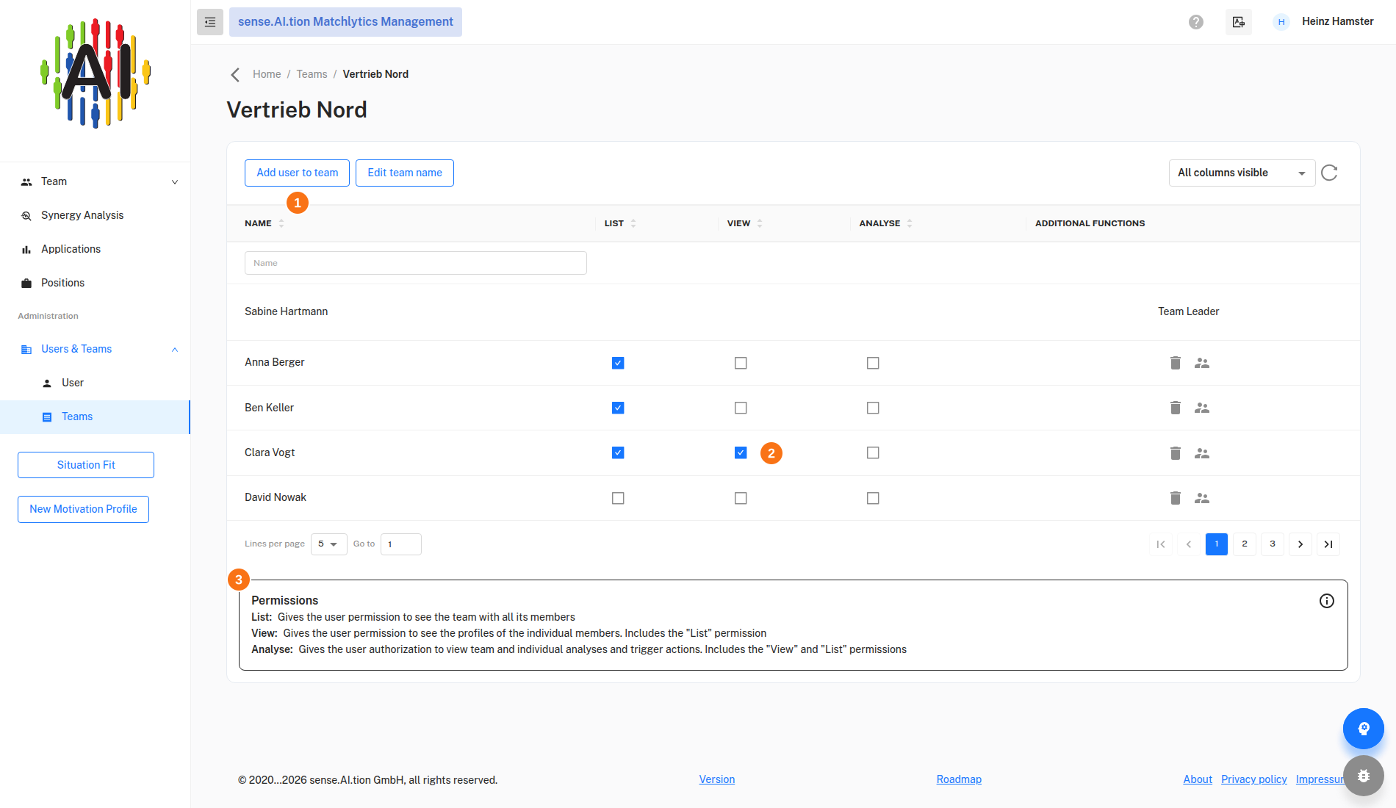
Task: Open the Lines per page dropdown
Action: coord(328,544)
